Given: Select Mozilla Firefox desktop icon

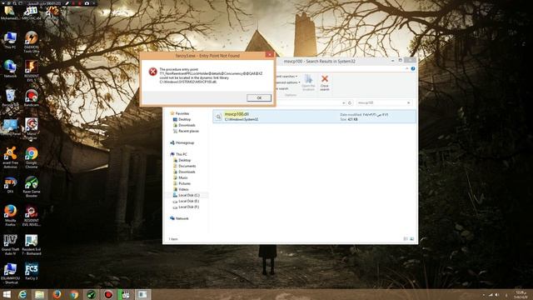Looking at the screenshot, I should [10, 215].
